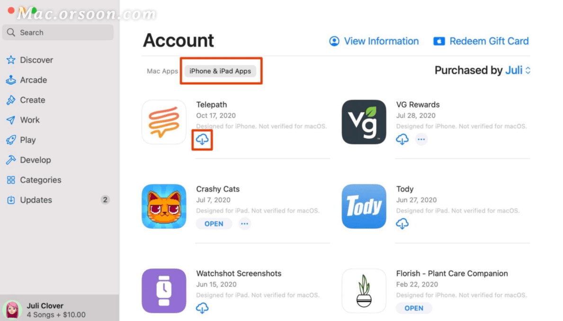This screenshot has height=321, width=563.
Task: Click the Tody cloud download icon
Action: (x=402, y=223)
